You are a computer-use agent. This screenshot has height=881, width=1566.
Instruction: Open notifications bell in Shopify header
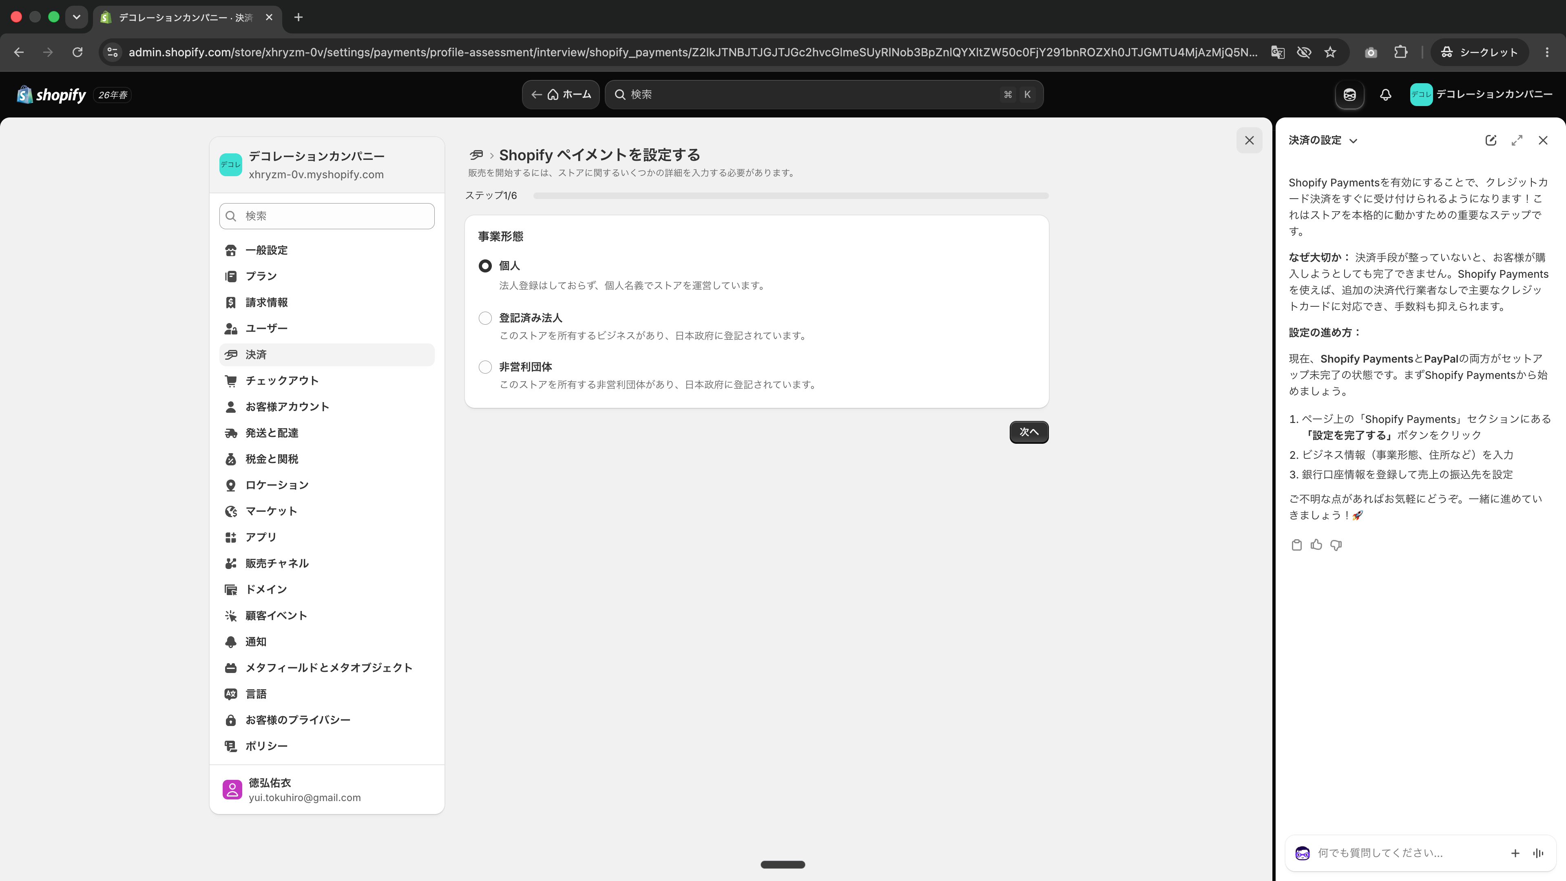pos(1385,94)
